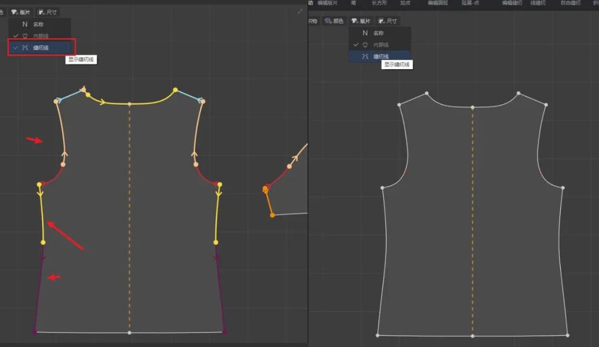The height and width of the screenshot is (347, 599).
Task: Click left underarm yellow point on left pattern
Action: [39, 184]
